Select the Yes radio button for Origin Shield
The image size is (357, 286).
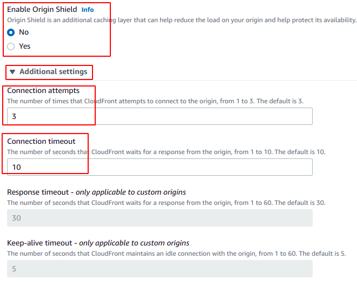tap(11, 46)
